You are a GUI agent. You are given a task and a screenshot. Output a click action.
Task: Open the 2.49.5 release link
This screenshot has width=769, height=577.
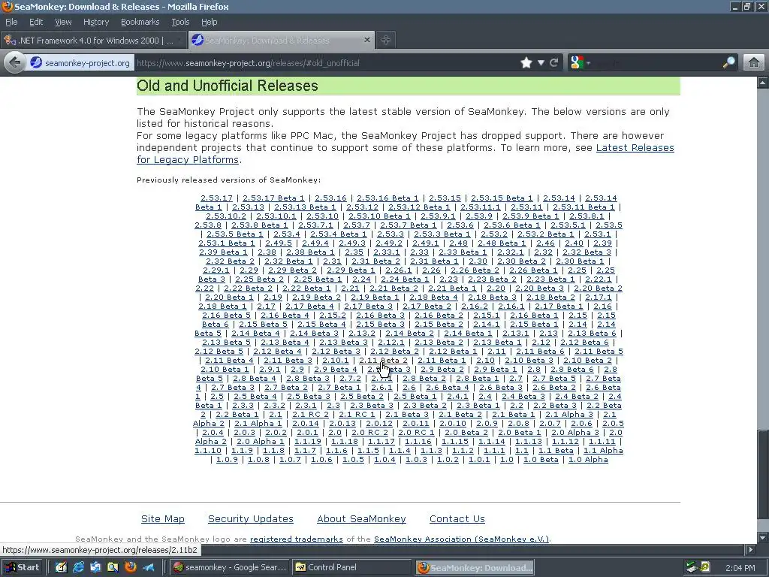click(x=278, y=243)
